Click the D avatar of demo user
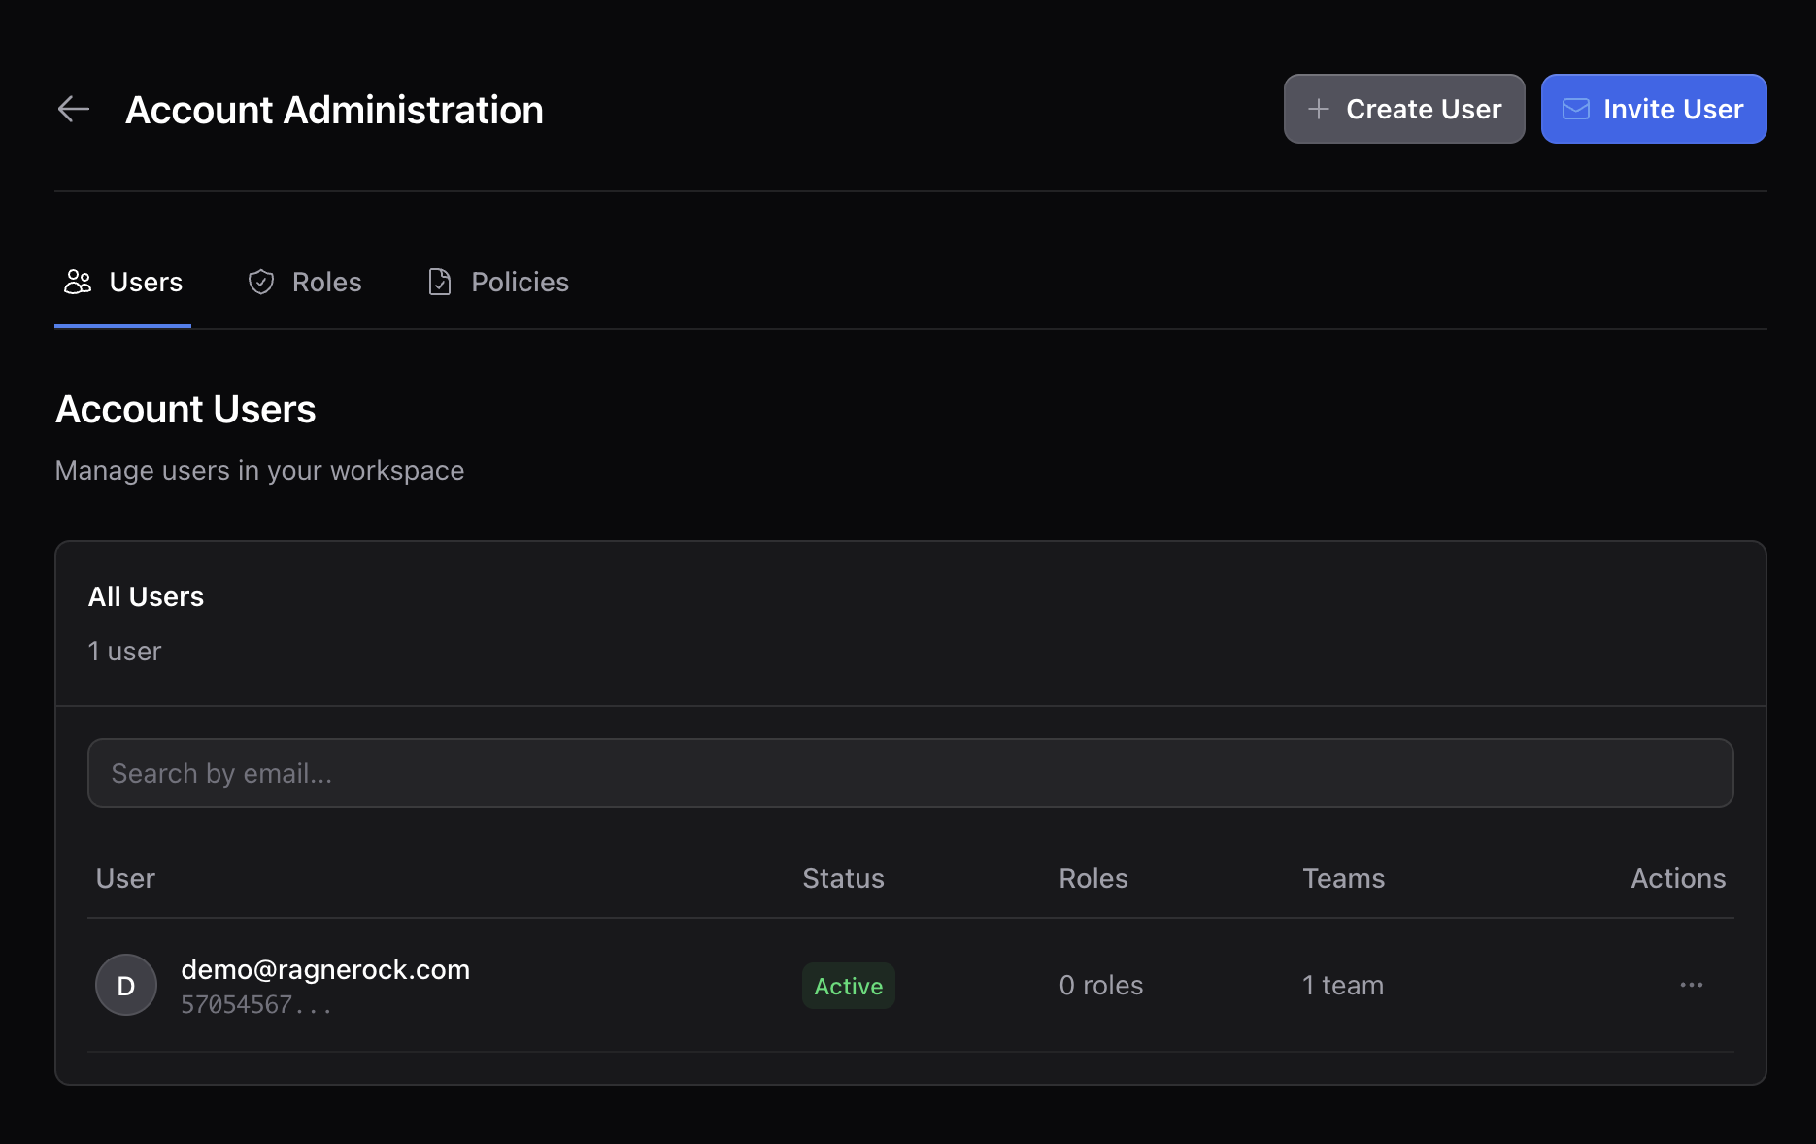1816x1144 pixels. point(126,985)
